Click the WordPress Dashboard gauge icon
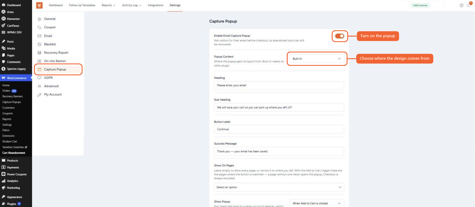Screen dimensions: 475x207 click(x=3, y=5)
